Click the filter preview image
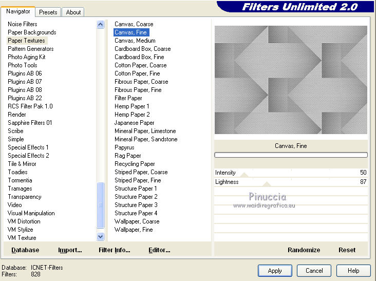376x281 pixels. [x=291, y=80]
